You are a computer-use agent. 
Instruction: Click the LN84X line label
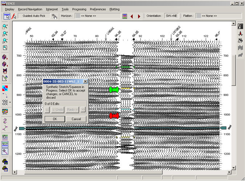point(110,31)
